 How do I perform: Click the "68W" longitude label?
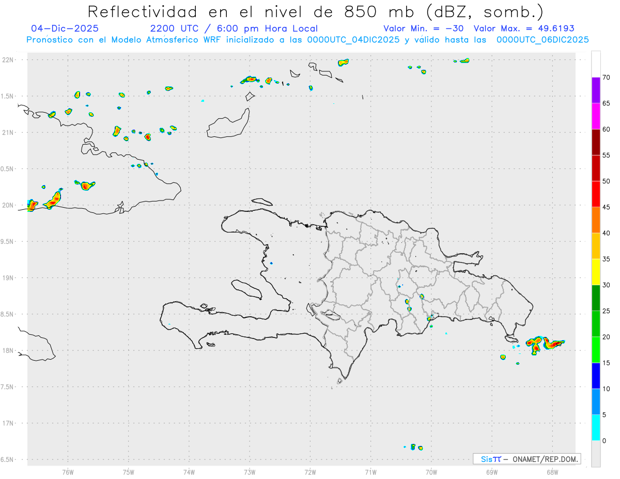552,472
